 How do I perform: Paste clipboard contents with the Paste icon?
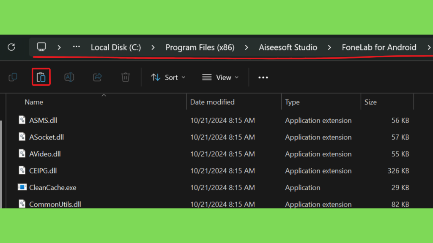pyautogui.click(x=41, y=77)
